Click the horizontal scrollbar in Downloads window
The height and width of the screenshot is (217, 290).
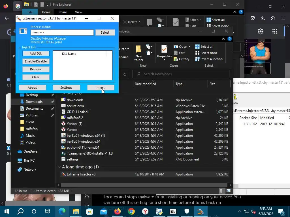point(144,185)
